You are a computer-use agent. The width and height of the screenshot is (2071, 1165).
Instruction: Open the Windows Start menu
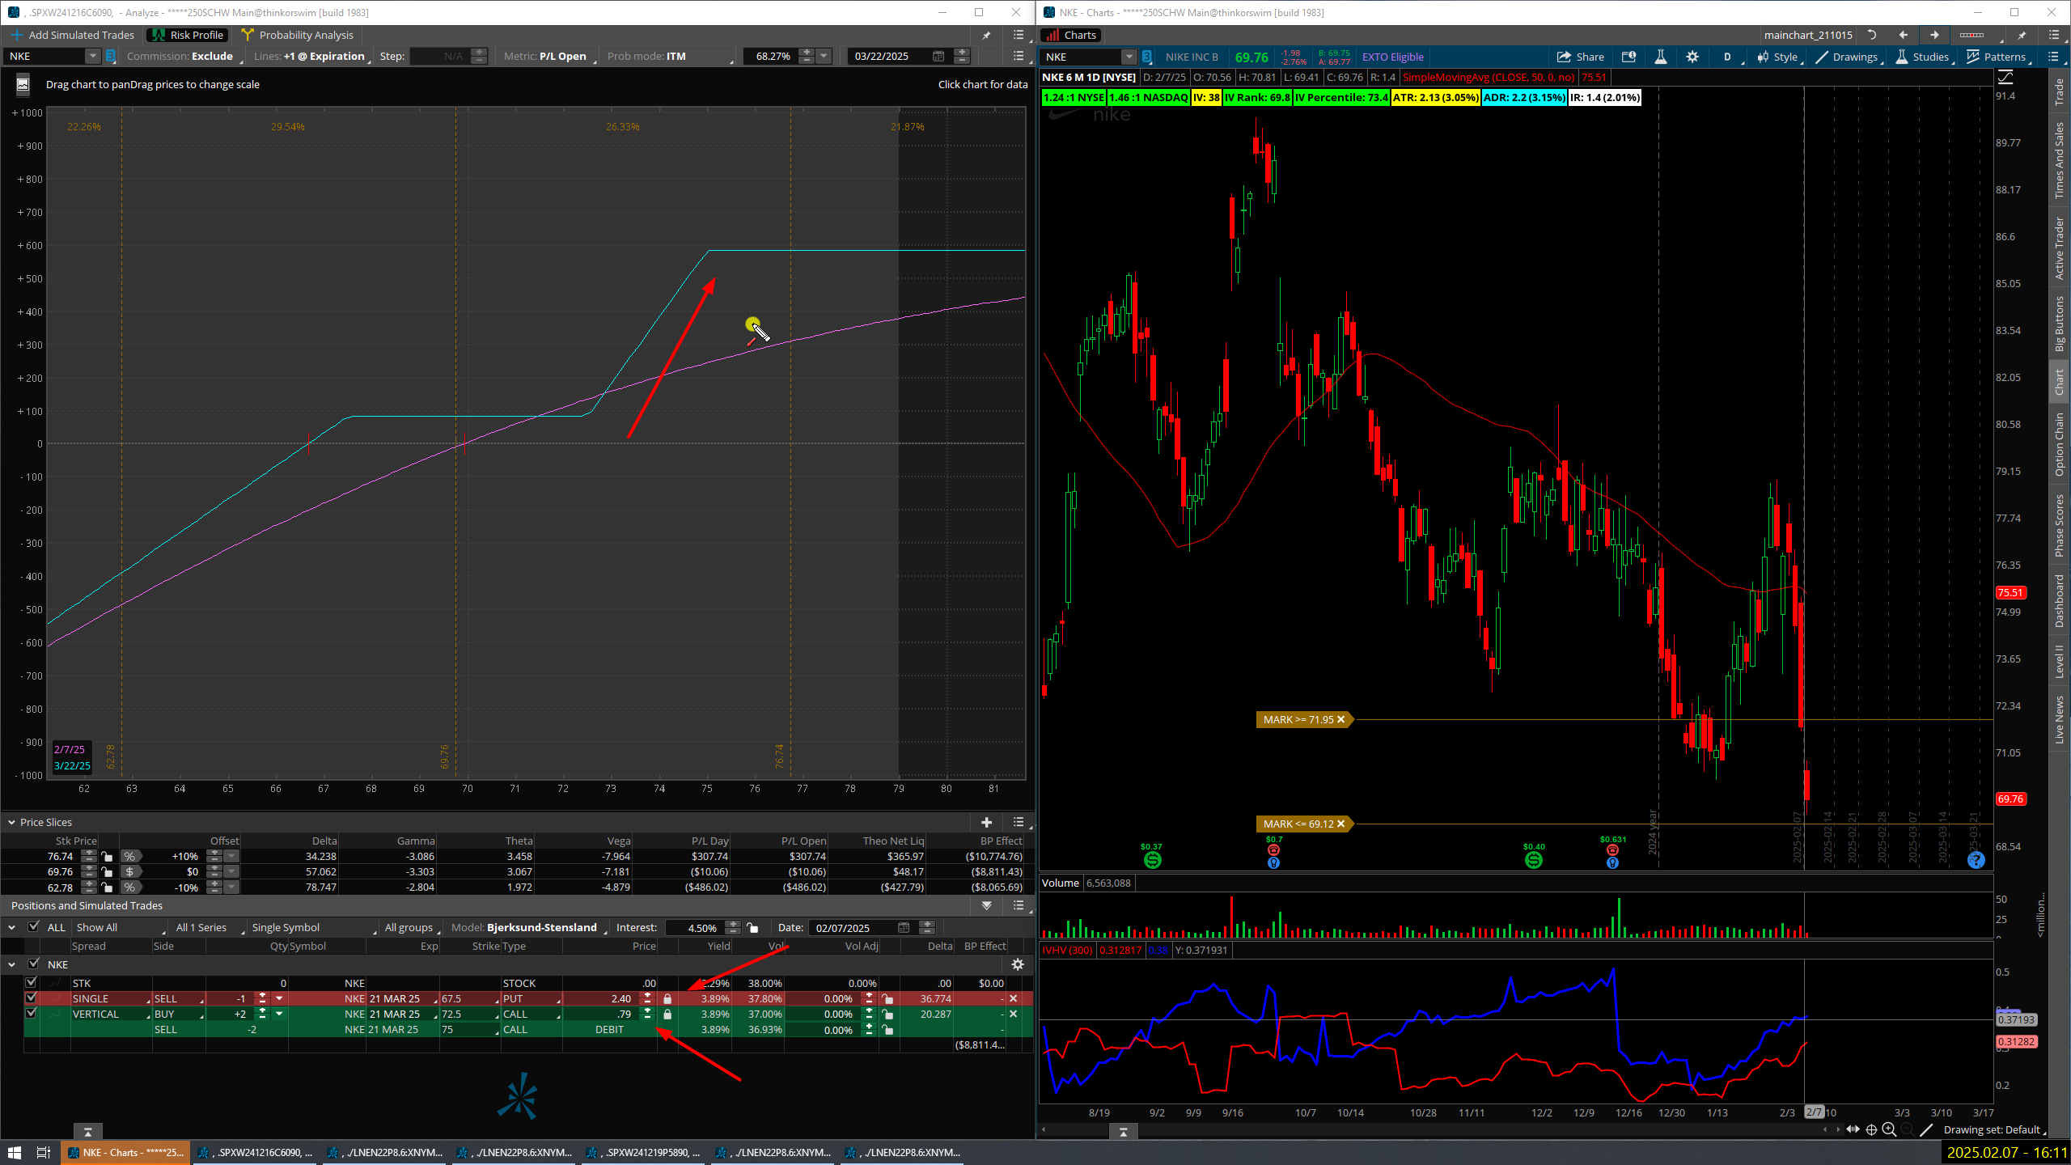click(x=14, y=1152)
